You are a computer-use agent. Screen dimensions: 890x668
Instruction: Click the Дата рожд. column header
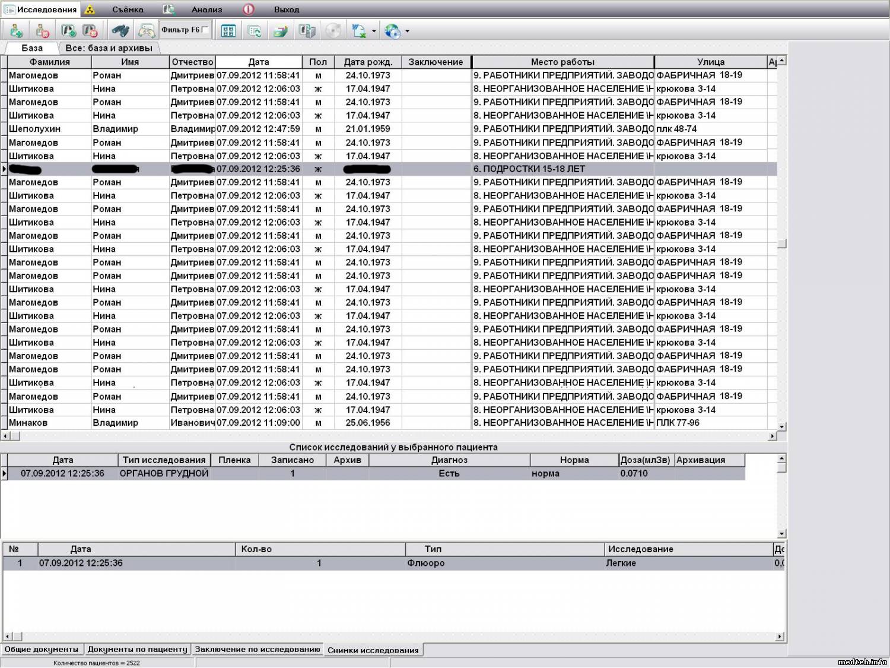(368, 62)
